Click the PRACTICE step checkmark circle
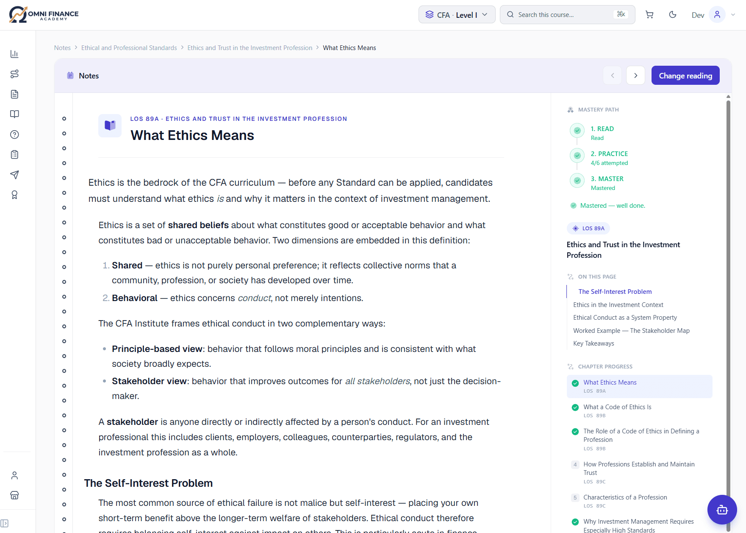This screenshot has height=533, width=746. click(x=577, y=156)
